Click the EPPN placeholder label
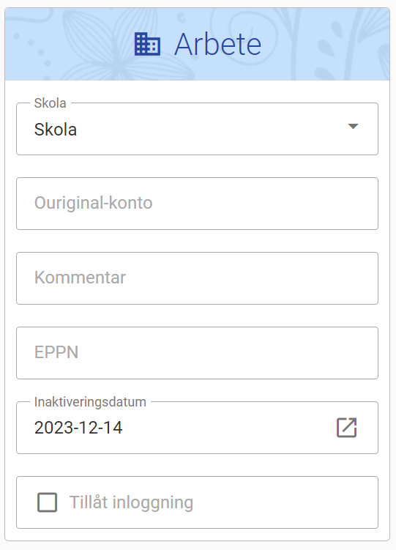This screenshot has height=550, width=396. point(56,352)
